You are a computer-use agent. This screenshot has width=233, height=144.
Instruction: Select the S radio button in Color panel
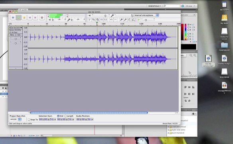tap(188, 27)
